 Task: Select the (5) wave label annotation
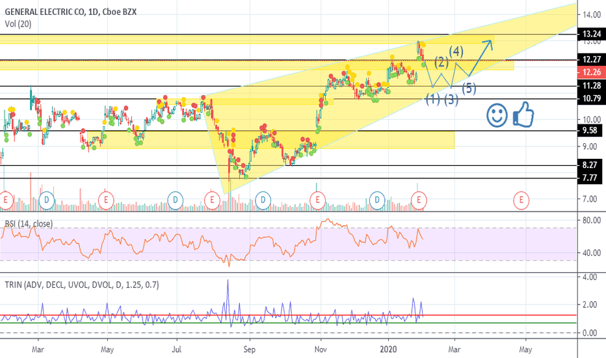point(469,89)
